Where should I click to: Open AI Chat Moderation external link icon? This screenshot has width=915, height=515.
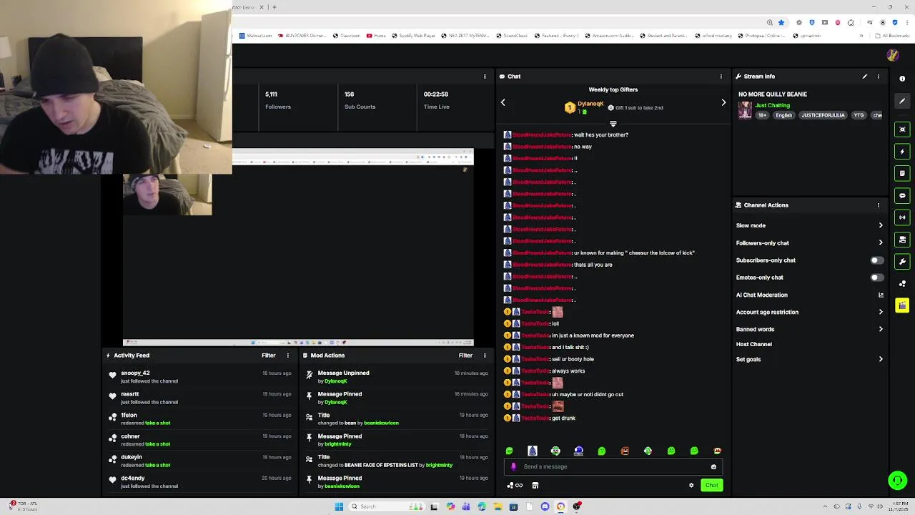click(x=881, y=295)
